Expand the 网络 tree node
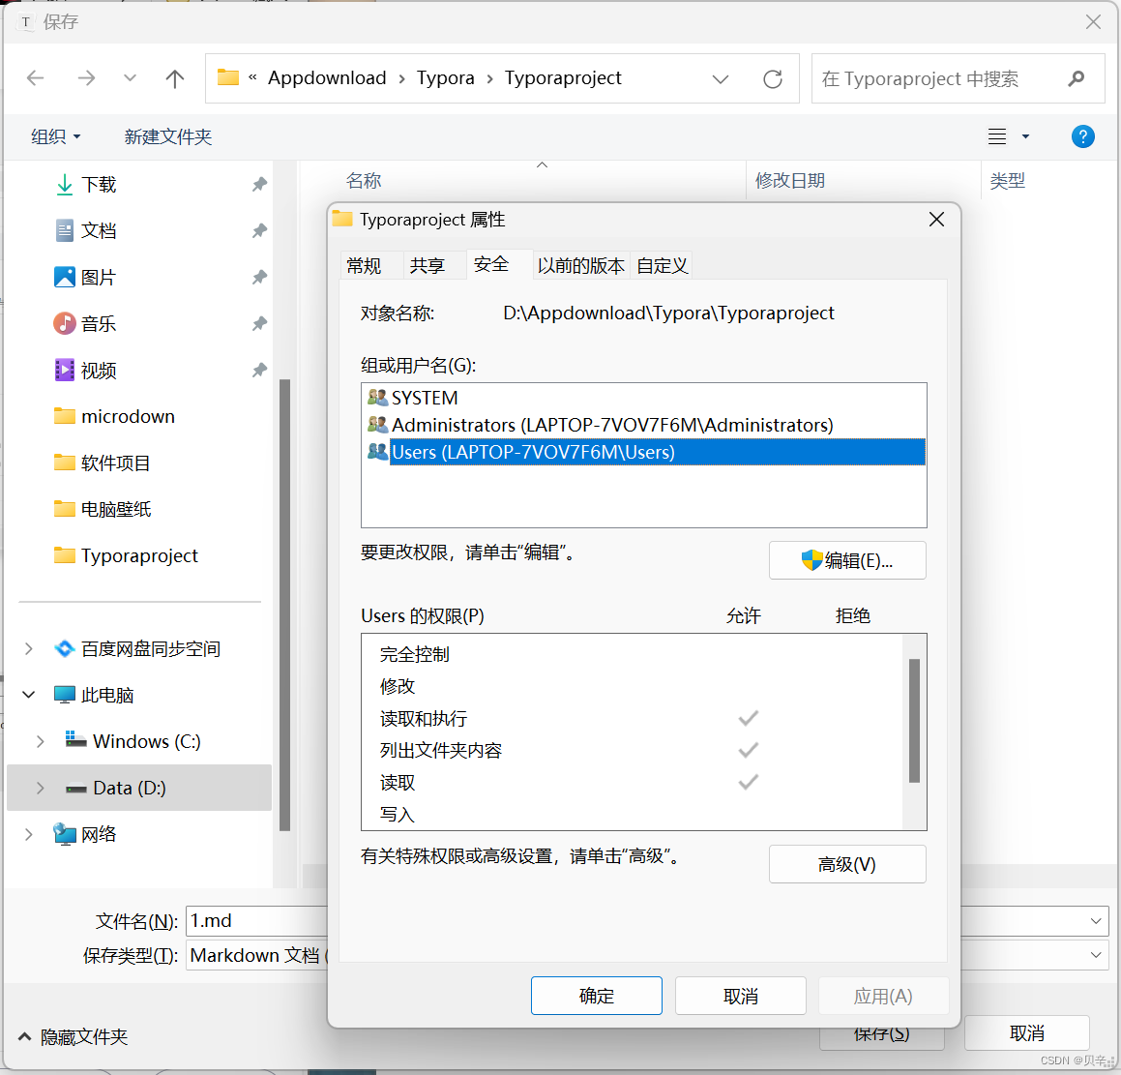1121x1075 pixels. [x=29, y=834]
